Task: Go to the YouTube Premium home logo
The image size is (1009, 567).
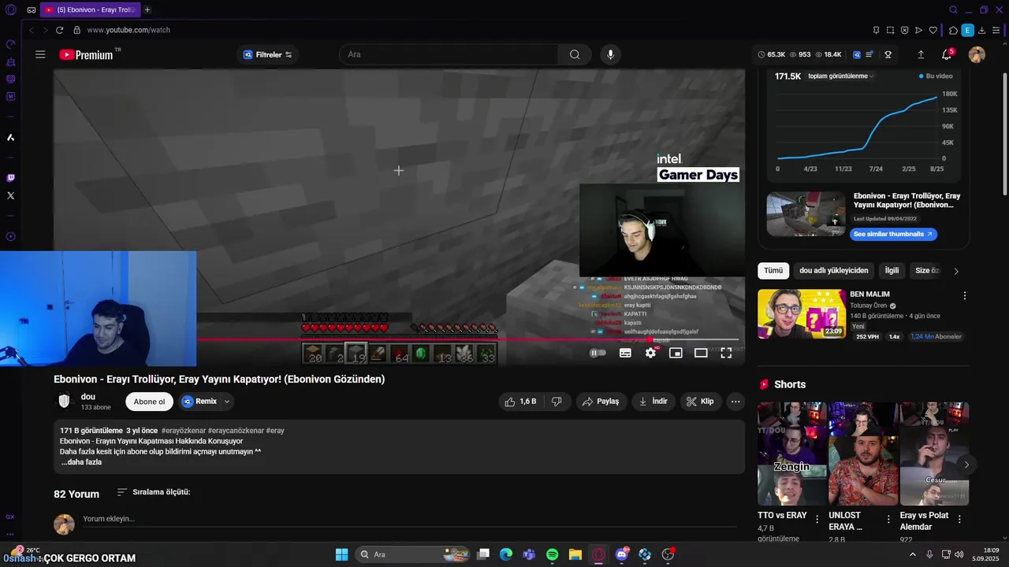Action: pos(87,54)
